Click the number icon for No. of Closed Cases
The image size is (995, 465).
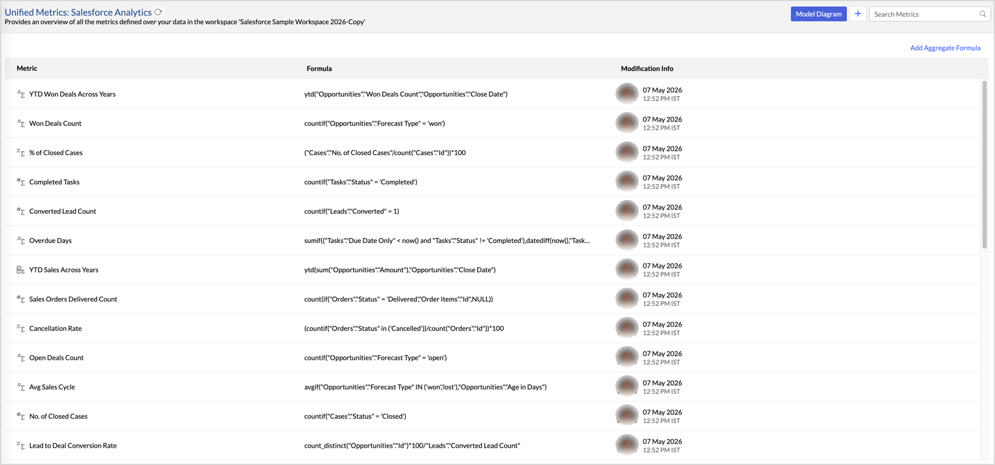click(x=20, y=416)
